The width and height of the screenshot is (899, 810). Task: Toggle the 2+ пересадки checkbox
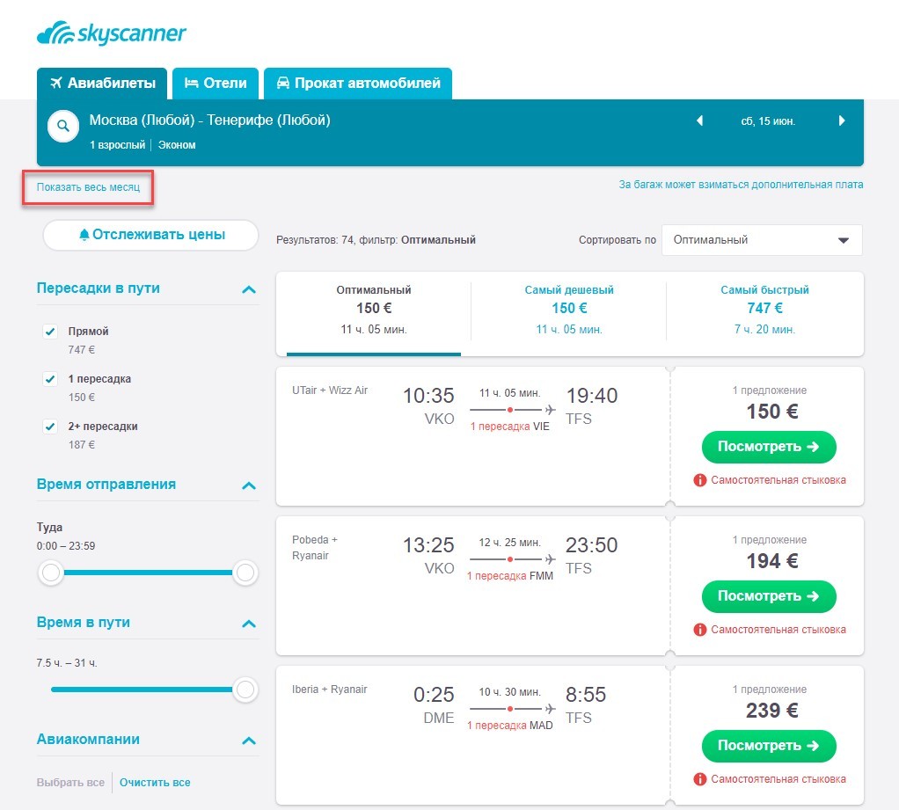[51, 427]
